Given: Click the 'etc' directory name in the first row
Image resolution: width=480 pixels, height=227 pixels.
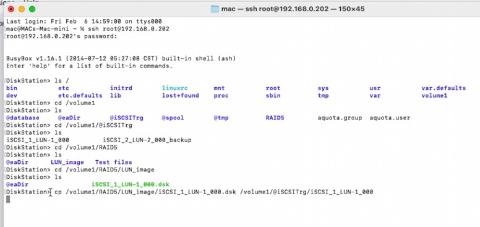Looking at the screenshot, I should (x=64, y=88).
